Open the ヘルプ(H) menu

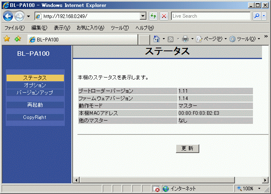tap(144, 27)
